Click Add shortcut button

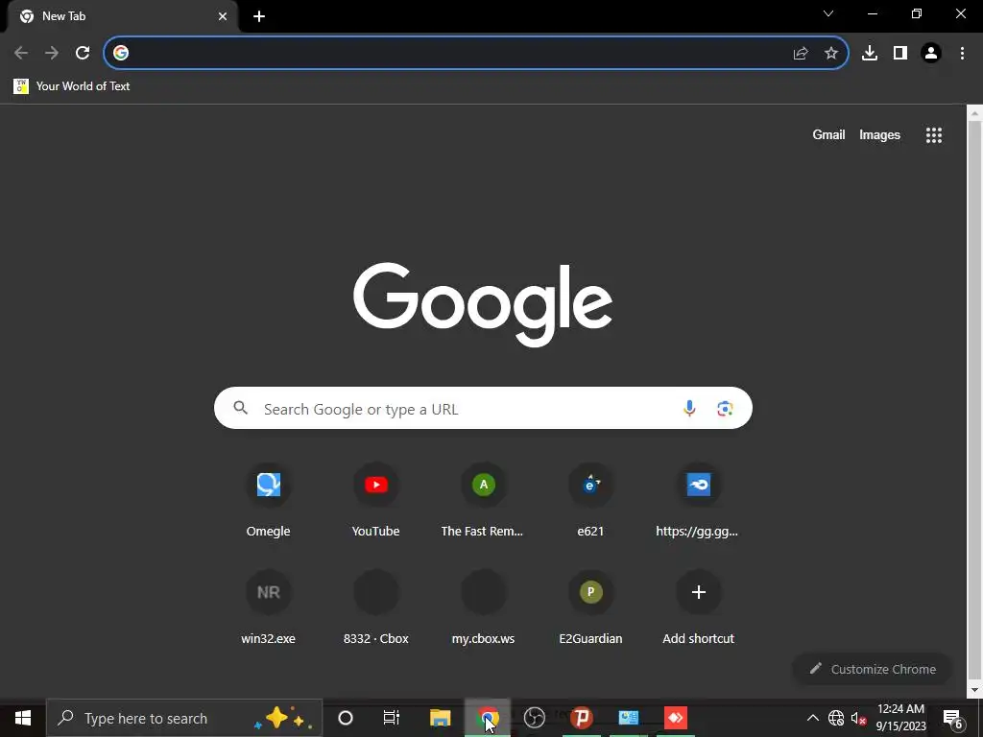click(698, 607)
